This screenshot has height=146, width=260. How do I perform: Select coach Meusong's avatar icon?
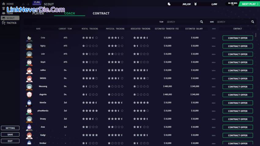click(x=29, y=87)
